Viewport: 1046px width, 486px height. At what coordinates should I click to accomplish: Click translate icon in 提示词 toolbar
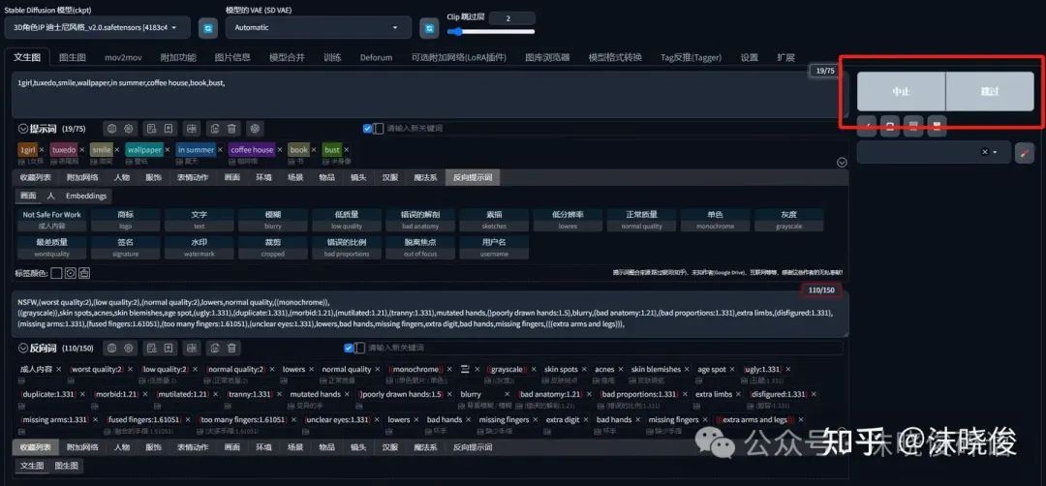pos(192,128)
